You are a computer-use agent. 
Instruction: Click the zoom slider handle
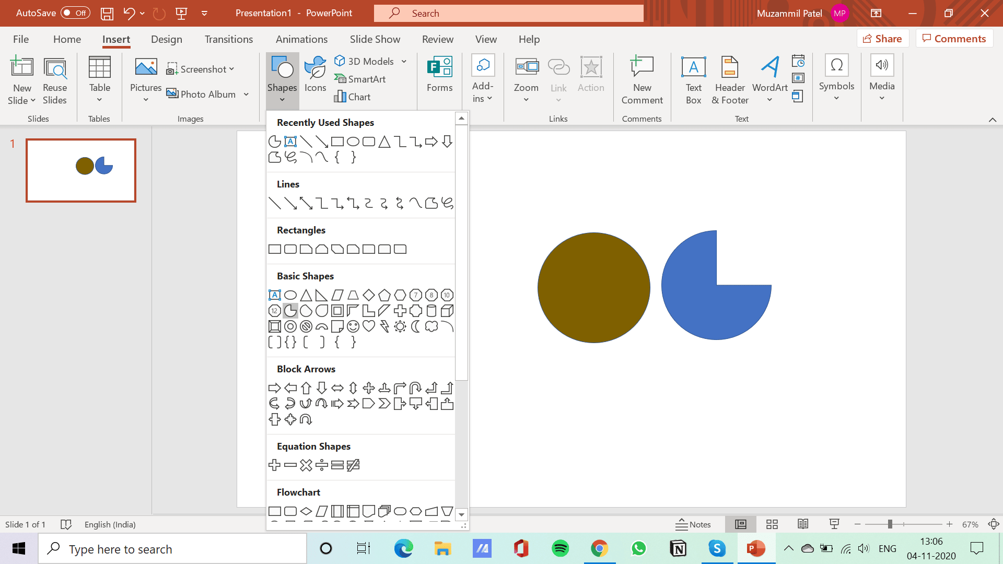coord(890,524)
